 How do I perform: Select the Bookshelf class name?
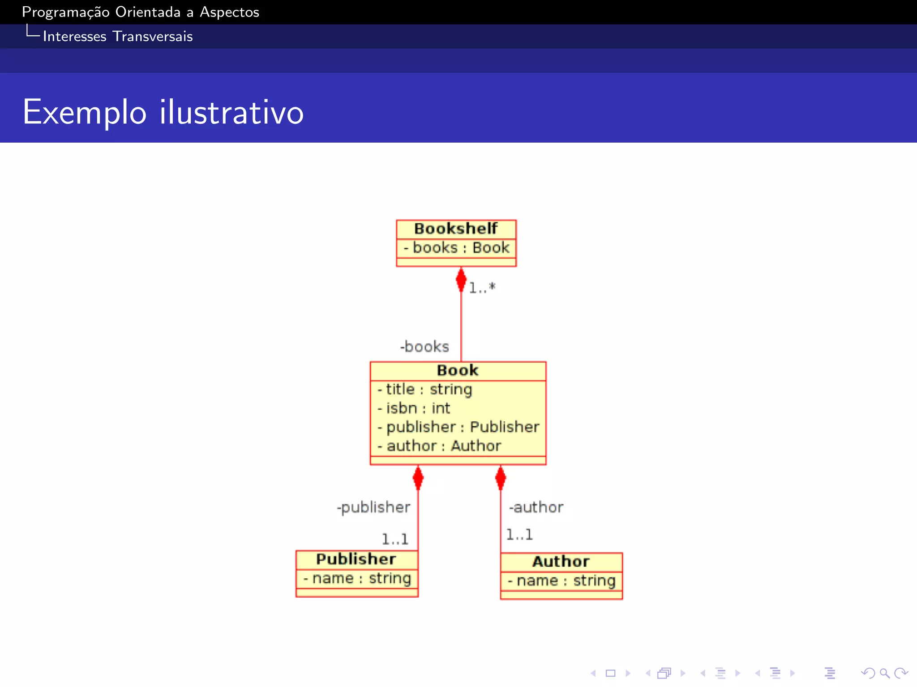[456, 229]
